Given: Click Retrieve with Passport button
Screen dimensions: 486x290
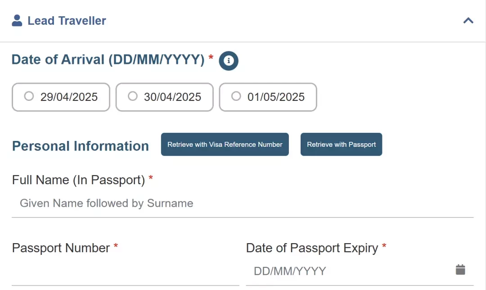Looking at the screenshot, I should pos(341,145).
